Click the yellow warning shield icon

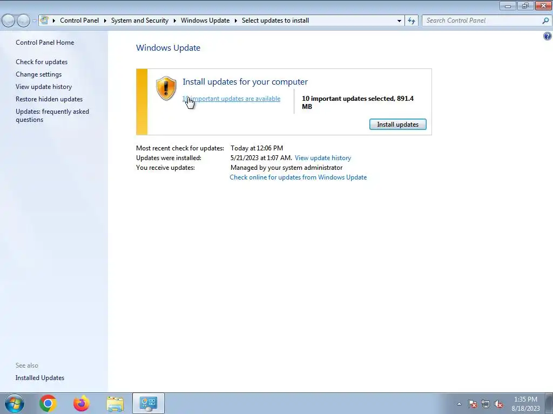[x=166, y=88]
